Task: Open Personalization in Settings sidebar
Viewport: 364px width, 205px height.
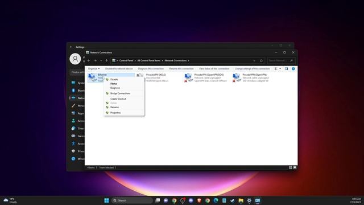Action: 77,106
